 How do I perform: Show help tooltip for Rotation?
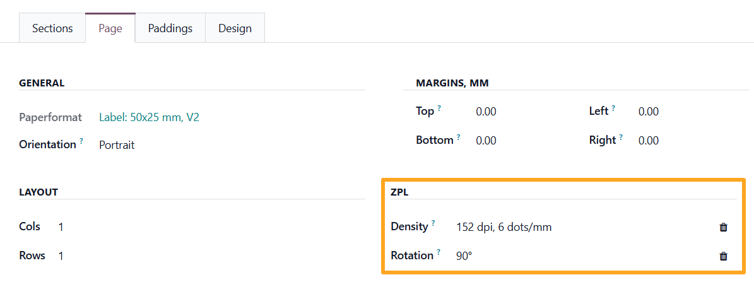439,252
